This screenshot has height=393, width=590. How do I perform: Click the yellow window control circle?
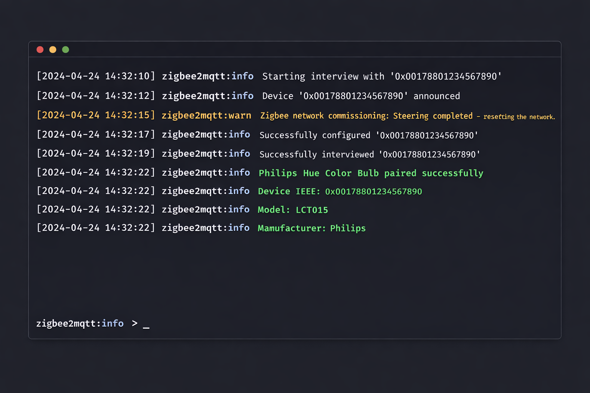tap(53, 50)
